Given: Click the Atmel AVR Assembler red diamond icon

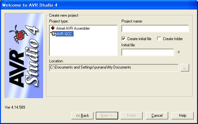Looking at the screenshot, I should click(53, 28).
